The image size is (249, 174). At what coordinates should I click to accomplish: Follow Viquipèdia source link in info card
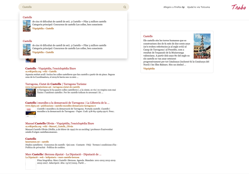(x=149, y=69)
